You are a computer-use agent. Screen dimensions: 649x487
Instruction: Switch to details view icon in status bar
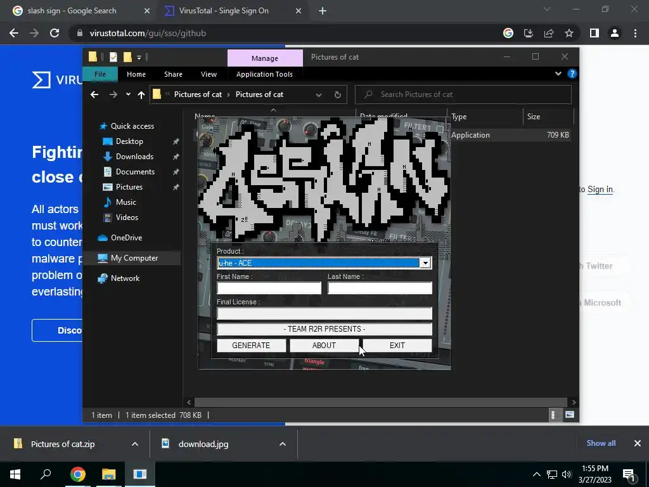(553, 415)
